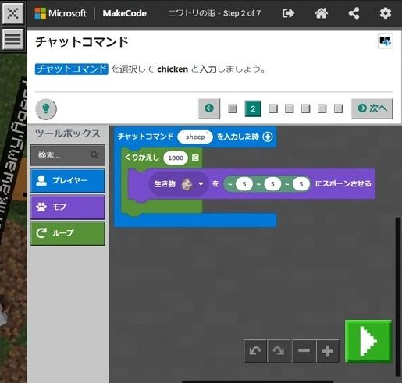This screenshot has height=383, width=402.
Task: Edit the sheep chat command text
Action: (195, 137)
